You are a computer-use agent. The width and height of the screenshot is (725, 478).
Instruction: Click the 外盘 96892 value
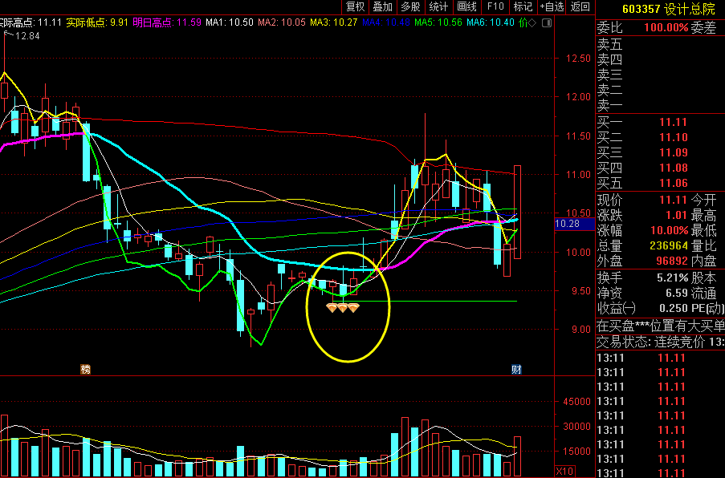pyautogui.click(x=672, y=261)
